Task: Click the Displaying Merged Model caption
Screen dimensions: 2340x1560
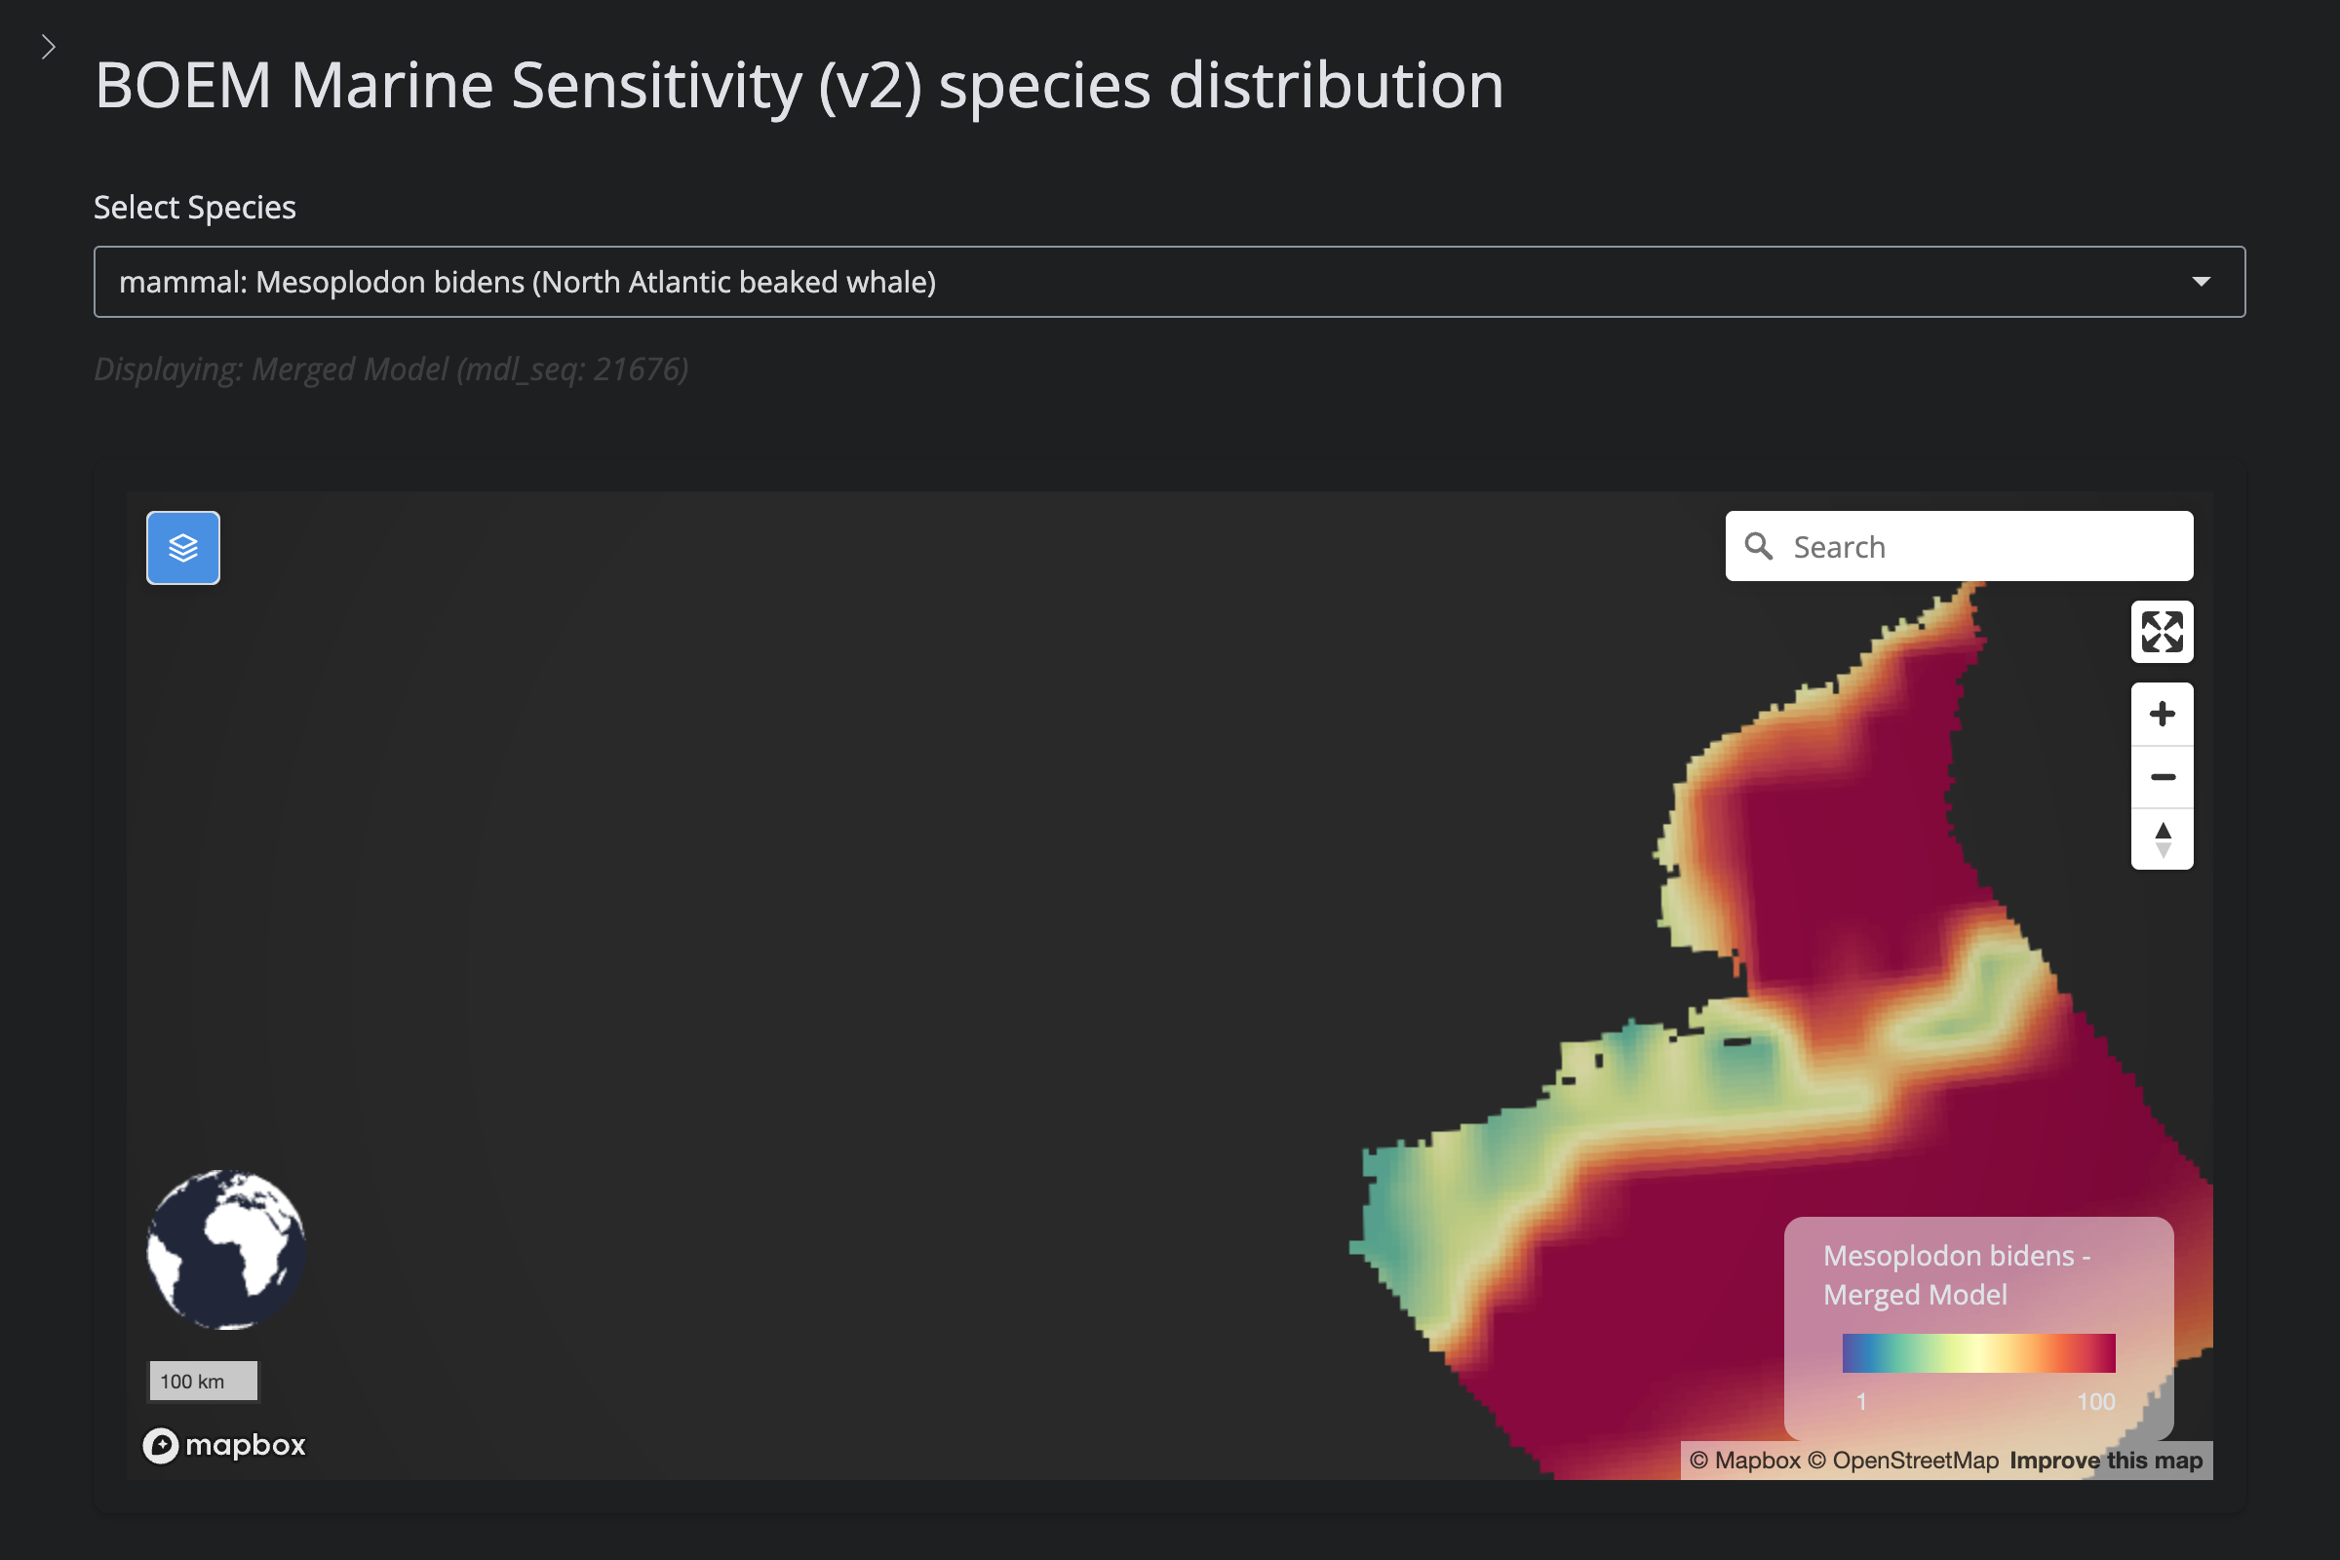Action: [x=391, y=370]
